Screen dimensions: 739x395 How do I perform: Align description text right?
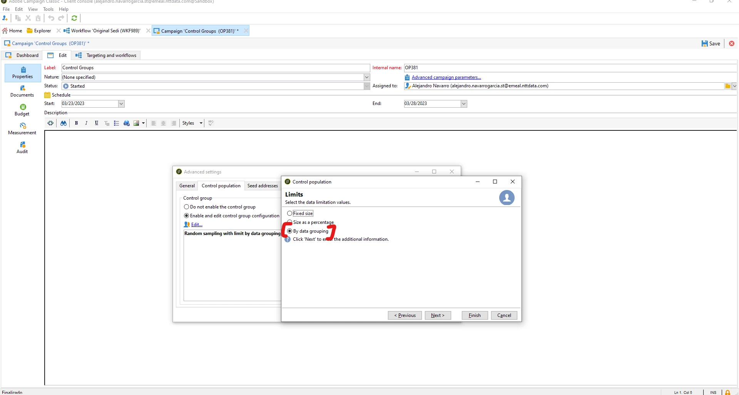click(174, 123)
